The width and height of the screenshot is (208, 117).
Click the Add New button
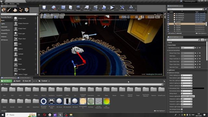6,81
